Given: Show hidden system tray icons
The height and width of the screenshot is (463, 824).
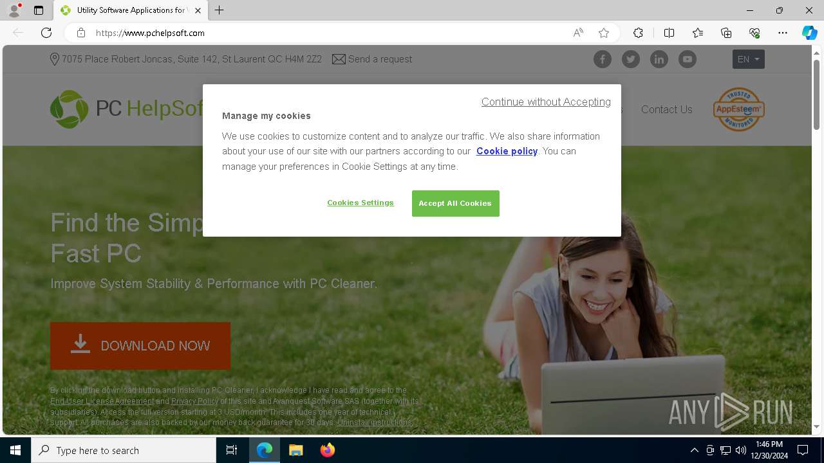Looking at the screenshot, I should (x=694, y=450).
